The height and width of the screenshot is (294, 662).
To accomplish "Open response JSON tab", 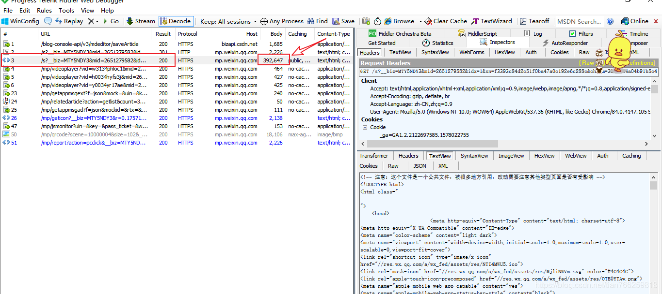I will pyautogui.click(x=420, y=166).
